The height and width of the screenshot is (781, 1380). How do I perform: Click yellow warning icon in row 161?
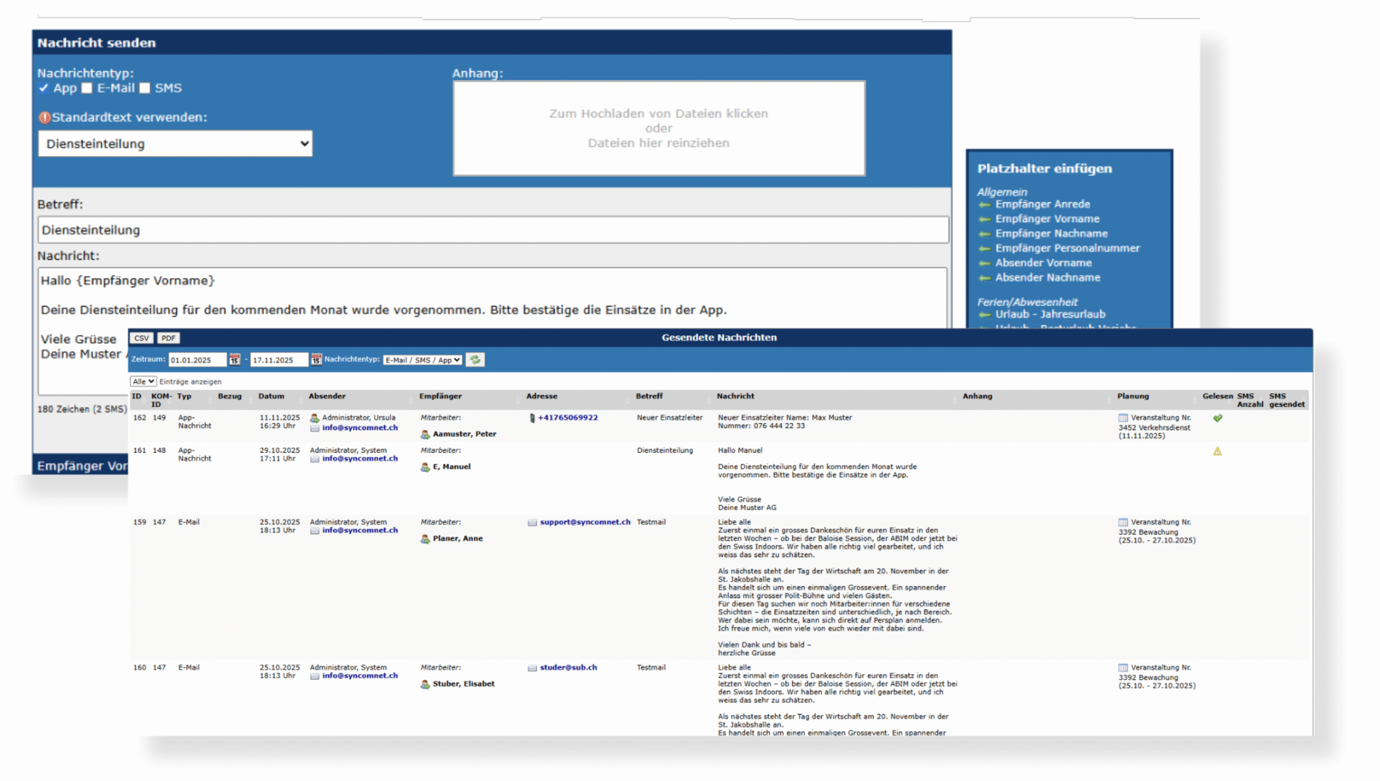1217,451
